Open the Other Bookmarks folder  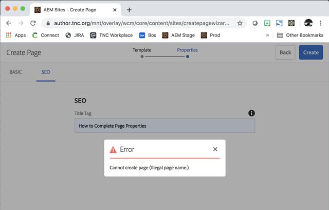coord(300,35)
